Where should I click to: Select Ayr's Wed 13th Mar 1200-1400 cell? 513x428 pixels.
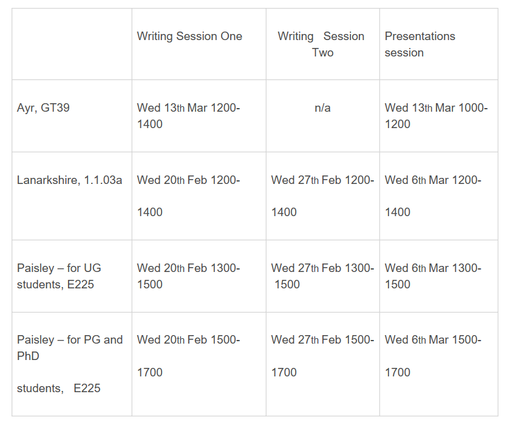click(x=188, y=116)
